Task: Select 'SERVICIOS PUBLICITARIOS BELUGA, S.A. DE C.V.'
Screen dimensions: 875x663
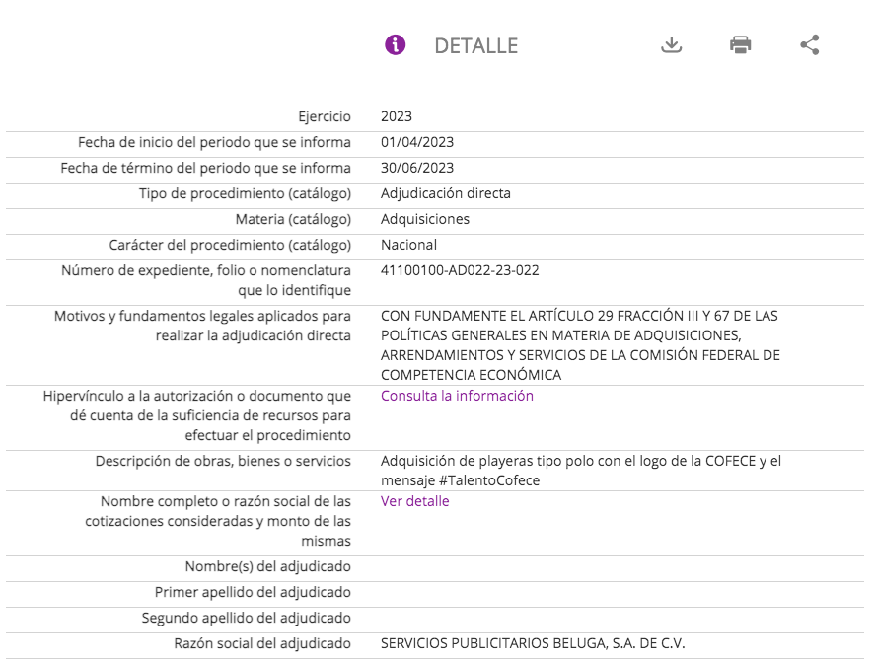Action: [x=533, y=643]
